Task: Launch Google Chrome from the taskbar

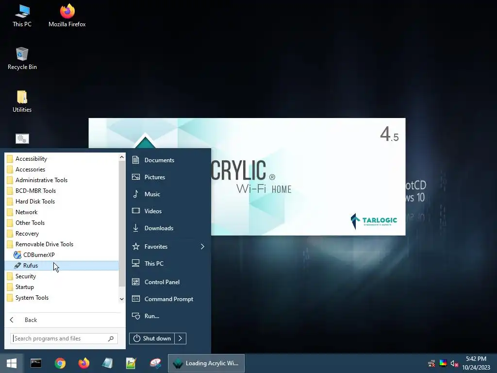Action: coord(60,363)
